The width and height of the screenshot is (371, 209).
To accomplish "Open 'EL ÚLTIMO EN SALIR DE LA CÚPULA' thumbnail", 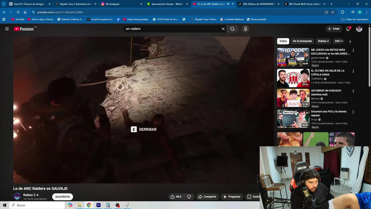I will (293, 78).
